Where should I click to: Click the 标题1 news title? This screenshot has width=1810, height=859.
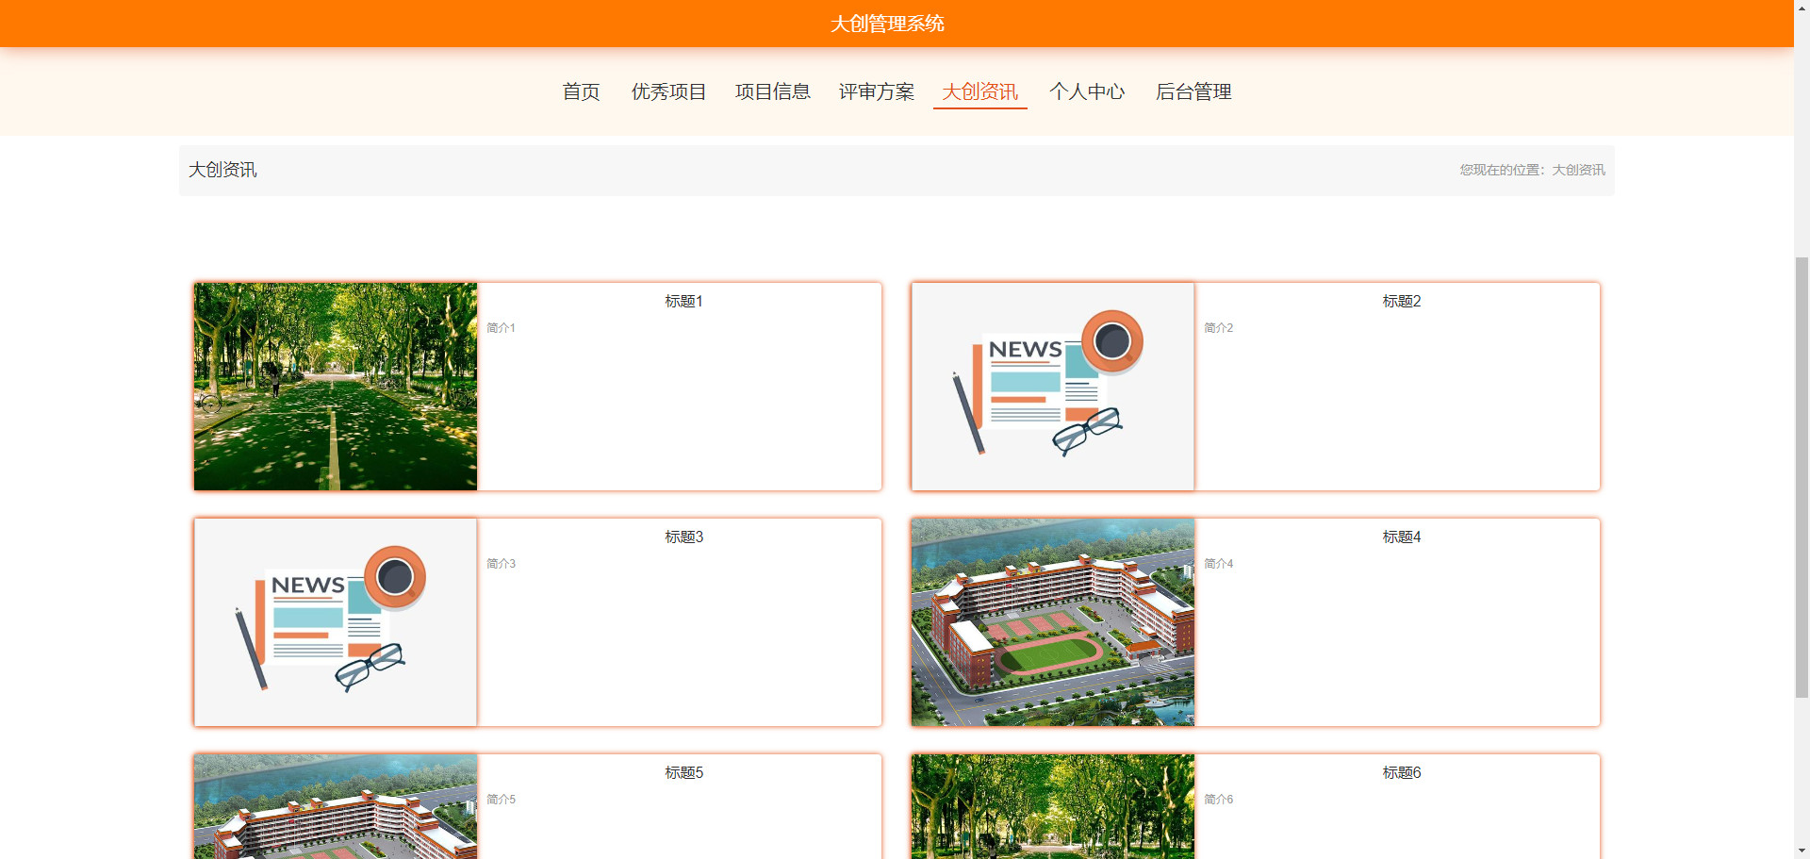[683, 301]
